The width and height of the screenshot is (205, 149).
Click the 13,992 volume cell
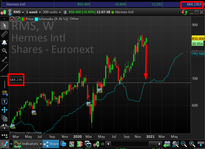click(x=157, y=4)
